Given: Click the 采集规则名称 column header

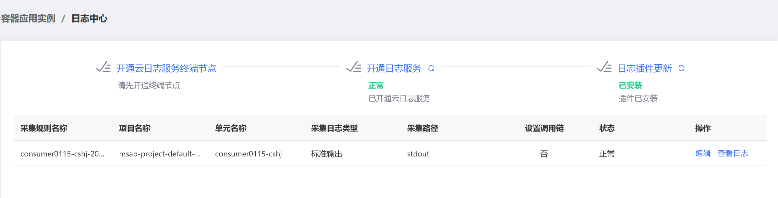Looking at the screenshot, I should 44,128.
